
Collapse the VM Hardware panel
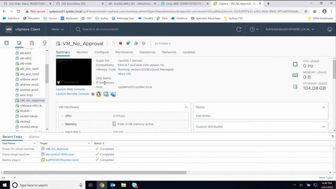click(186, 107)
